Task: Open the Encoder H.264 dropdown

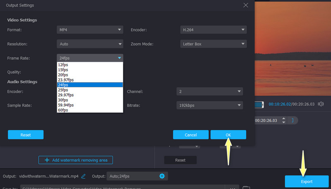Action: (x=213, y=30)
